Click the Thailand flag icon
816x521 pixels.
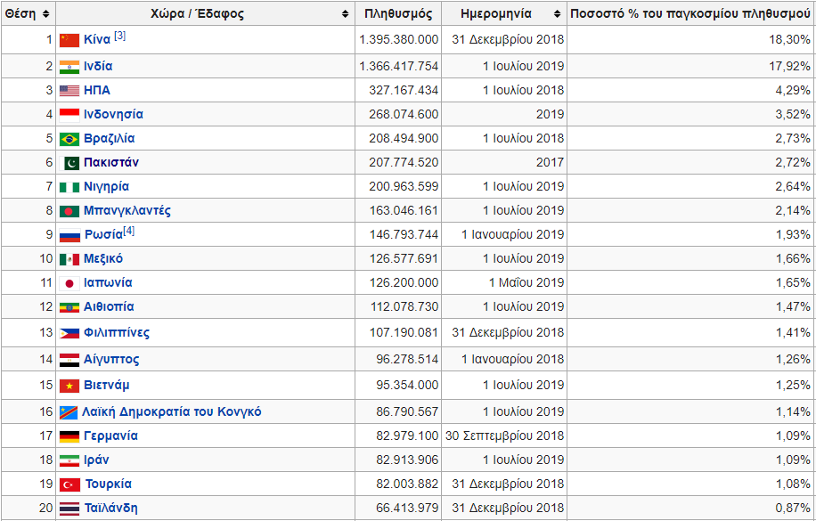click(x=69, y=509)
